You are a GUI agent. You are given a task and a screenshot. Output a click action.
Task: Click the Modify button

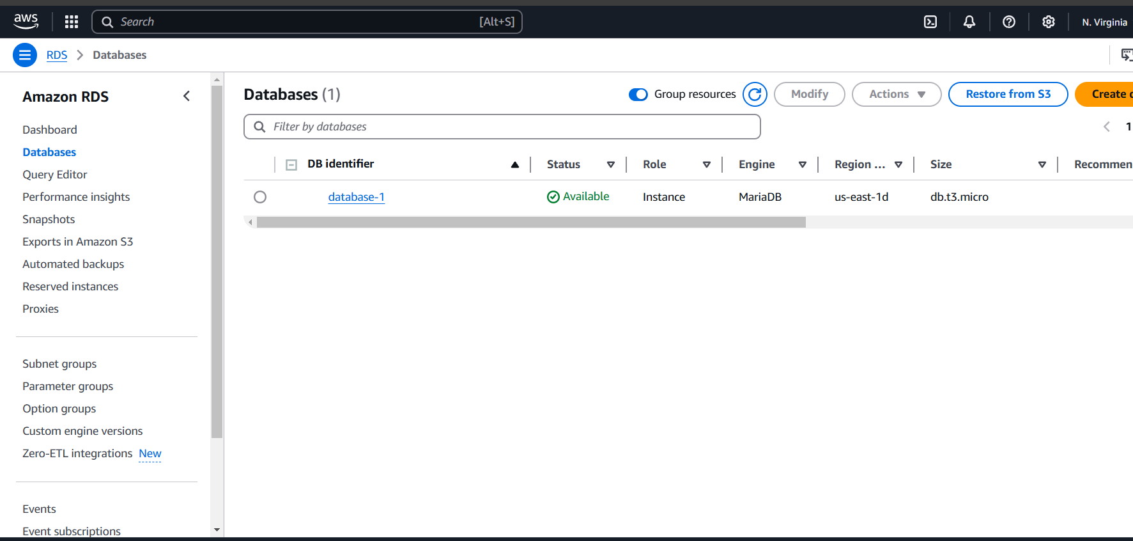[810, 94]
